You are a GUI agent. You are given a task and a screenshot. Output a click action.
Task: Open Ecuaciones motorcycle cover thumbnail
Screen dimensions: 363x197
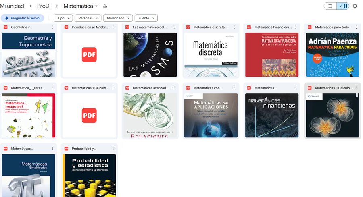click(x=150, y=115)
